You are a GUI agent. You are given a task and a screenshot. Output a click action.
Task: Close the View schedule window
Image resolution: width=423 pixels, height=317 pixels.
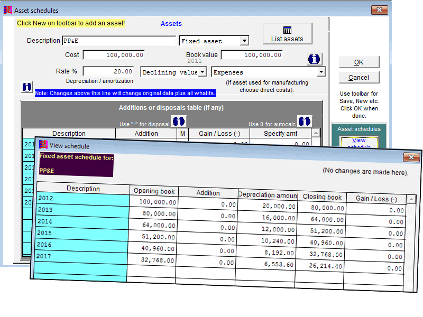point(411,157)
